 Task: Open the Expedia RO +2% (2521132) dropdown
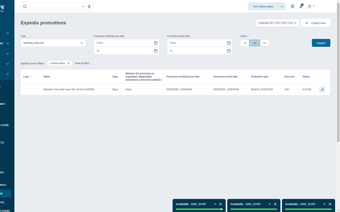pos(278,23)
